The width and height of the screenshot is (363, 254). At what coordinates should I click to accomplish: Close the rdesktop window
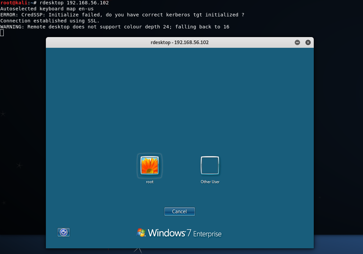click(x=308, y=42)
